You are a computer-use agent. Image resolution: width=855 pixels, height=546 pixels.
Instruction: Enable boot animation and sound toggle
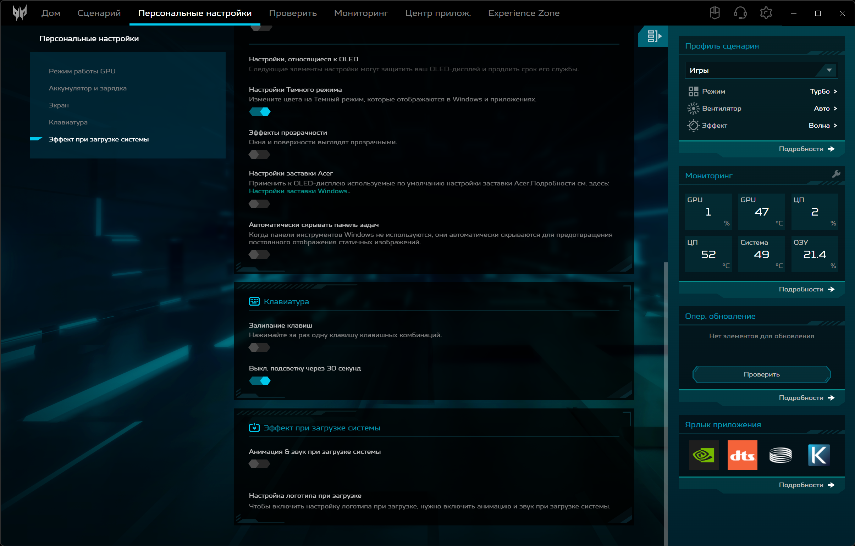coord(260,464)
